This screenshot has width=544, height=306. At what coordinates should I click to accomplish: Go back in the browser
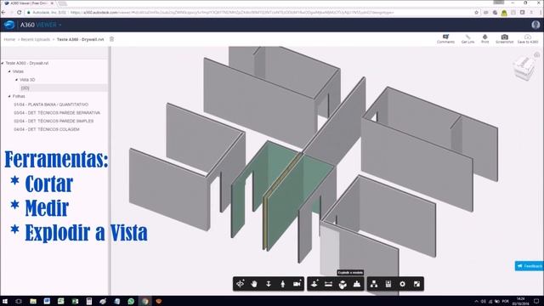[3, 13]
